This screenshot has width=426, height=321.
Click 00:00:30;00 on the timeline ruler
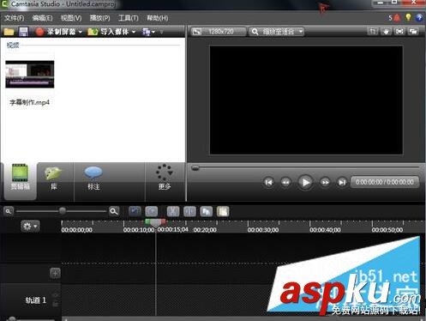[263, 230]
